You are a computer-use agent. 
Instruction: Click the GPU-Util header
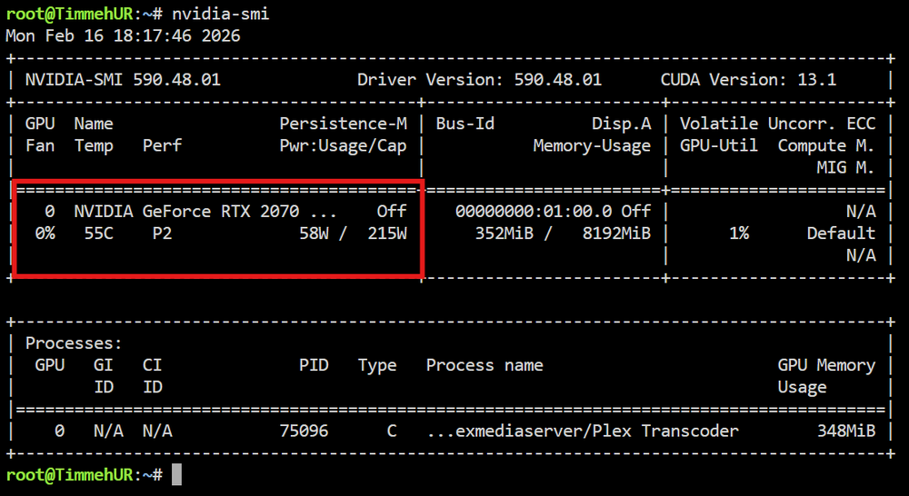coord(719,146)
